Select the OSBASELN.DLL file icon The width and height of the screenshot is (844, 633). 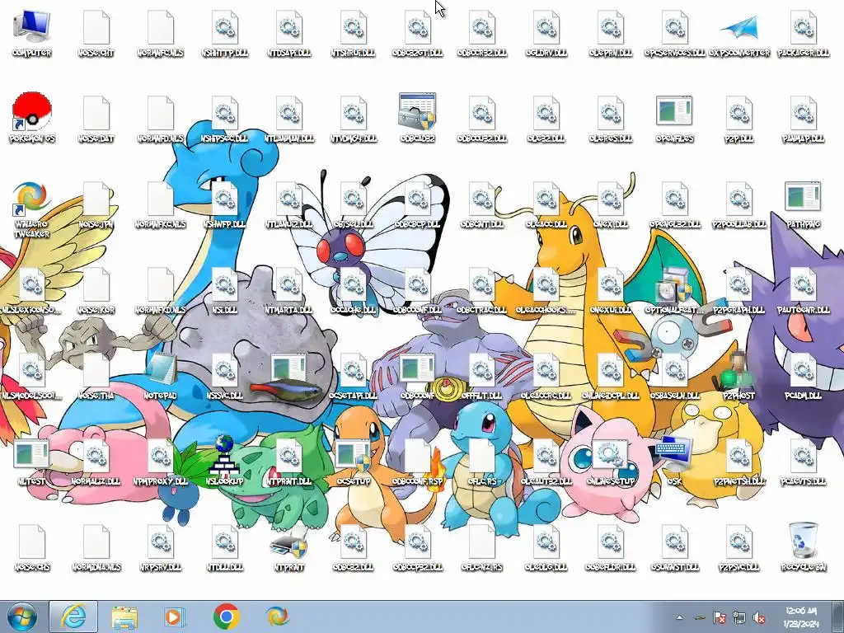click(x=674, y=370)
